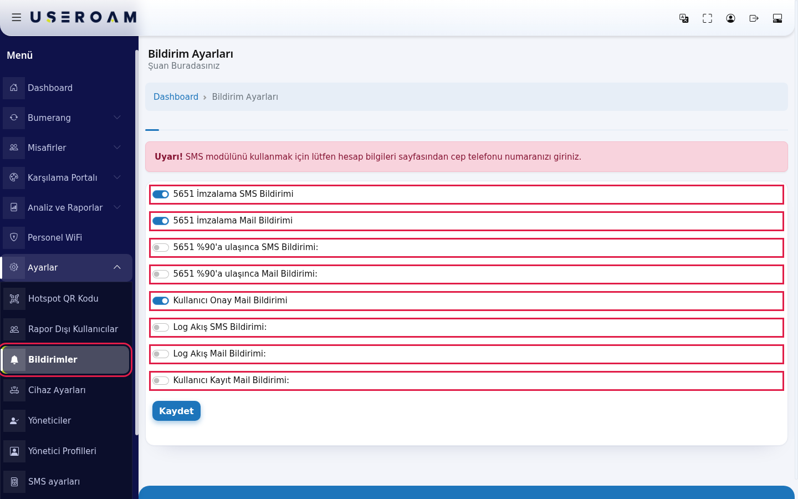This screenshot has height=499, width=798.
Task: Expand the Bumerang submenu chevron
Action: click(117, 118)
